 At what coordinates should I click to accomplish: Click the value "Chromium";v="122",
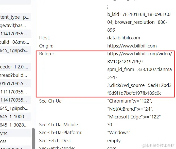click(x=130, y=101)
